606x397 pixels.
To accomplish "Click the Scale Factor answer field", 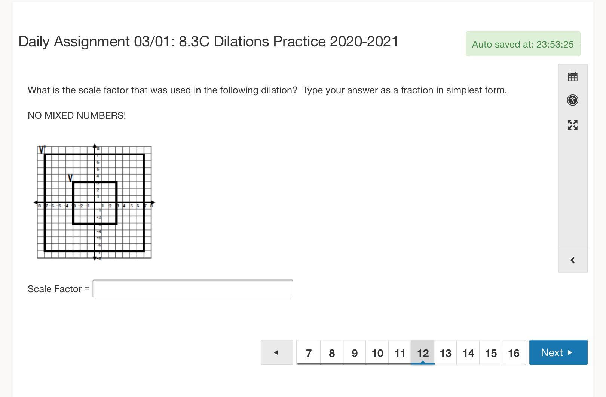I will tap(193, 288).
